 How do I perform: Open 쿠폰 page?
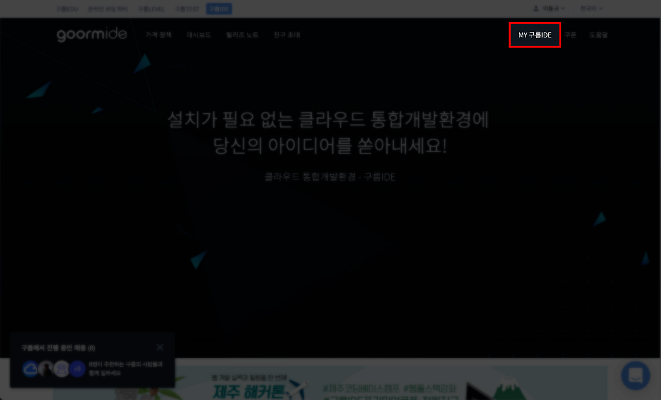570,34
